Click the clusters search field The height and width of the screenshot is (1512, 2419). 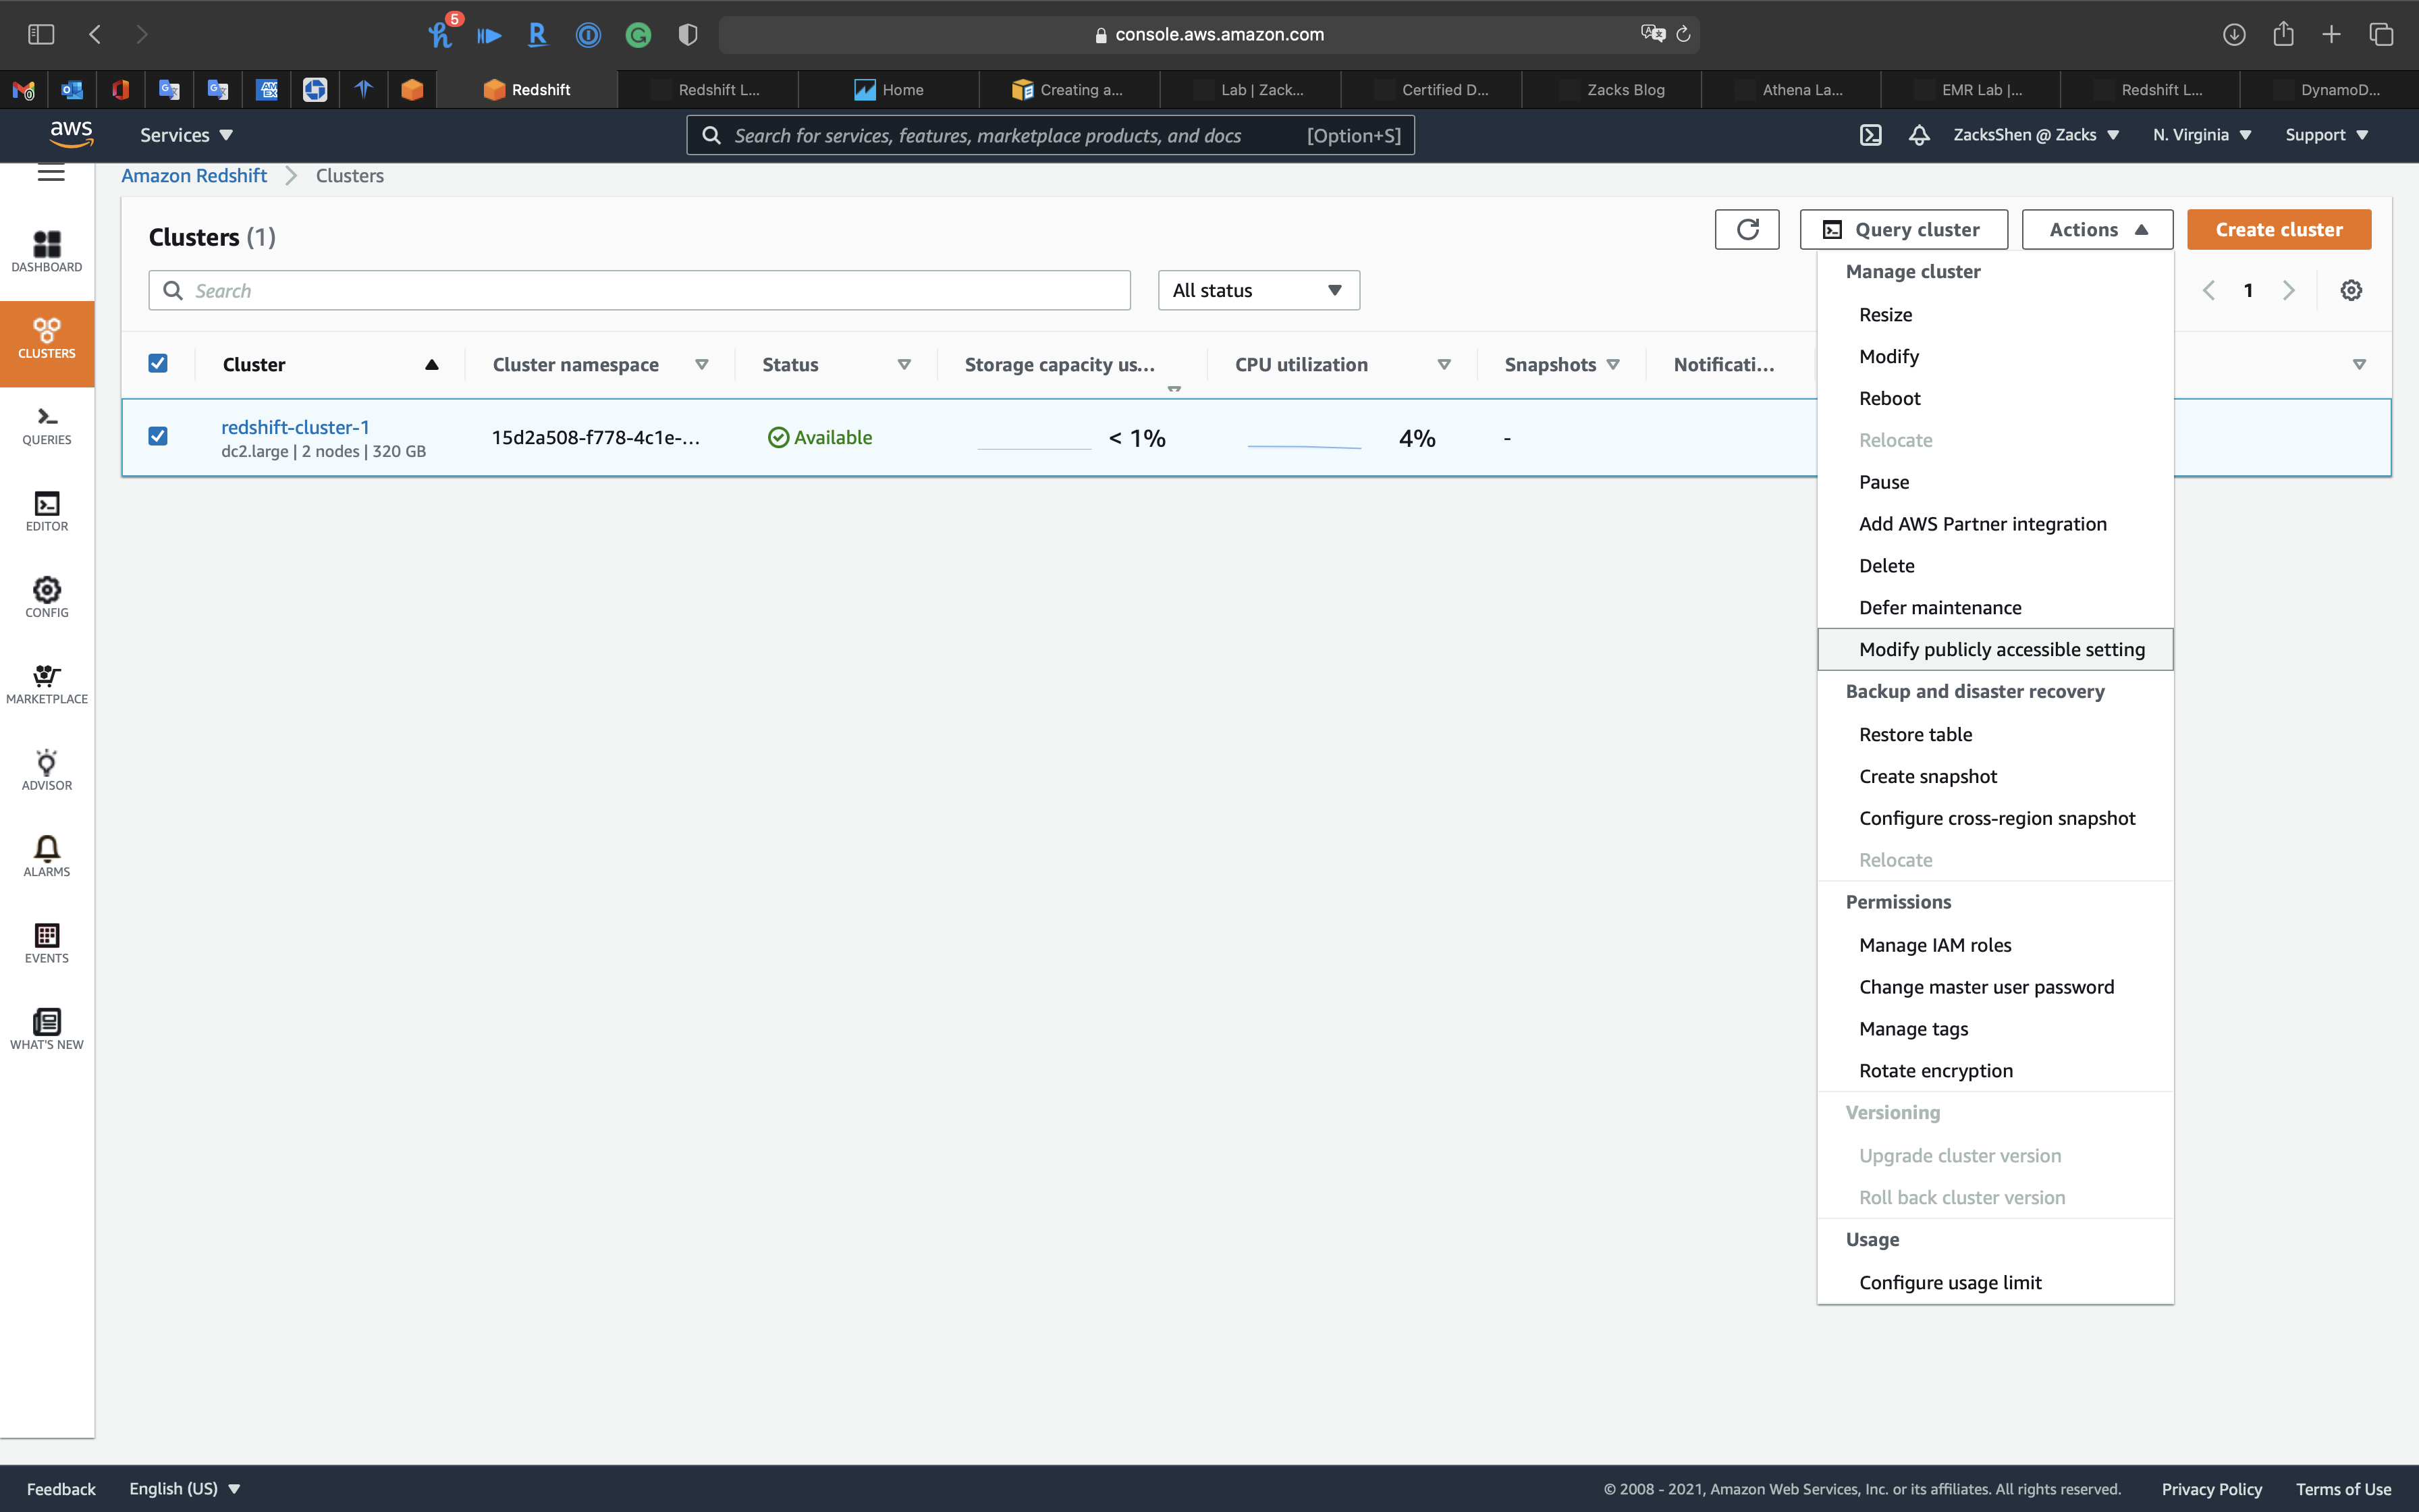(640, 290)
